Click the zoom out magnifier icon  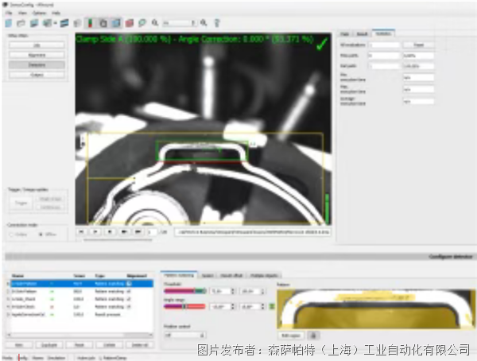(x=155, y=23)
